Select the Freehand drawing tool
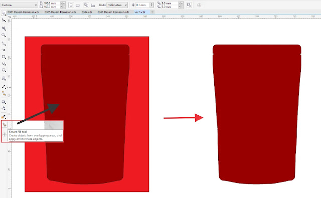Image resolution: width=321 pixels, height=198 pixels. coord(4,44)
